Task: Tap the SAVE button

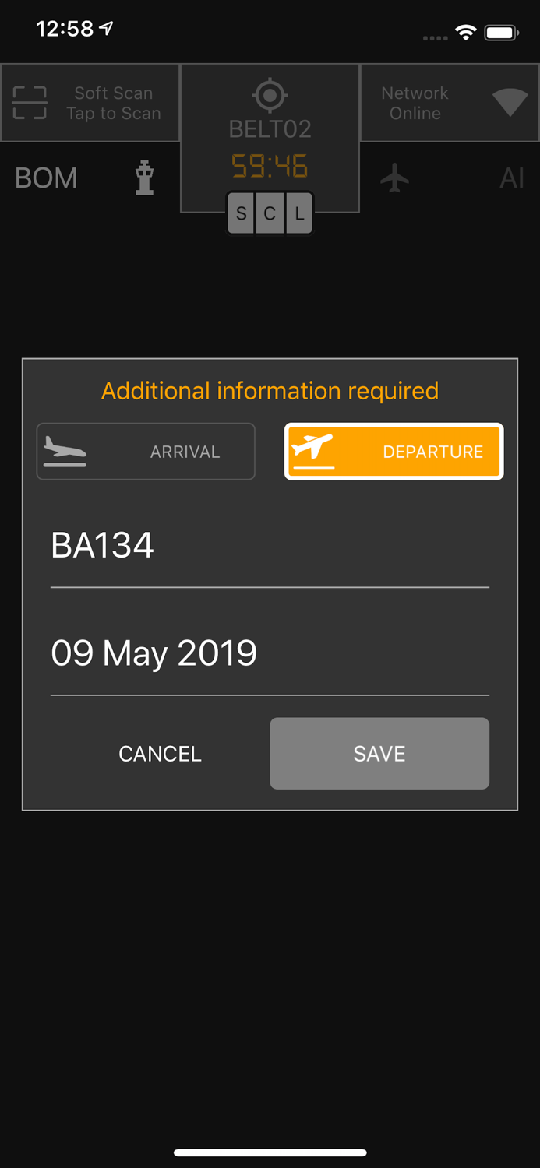Action: (x=379, y=753)
